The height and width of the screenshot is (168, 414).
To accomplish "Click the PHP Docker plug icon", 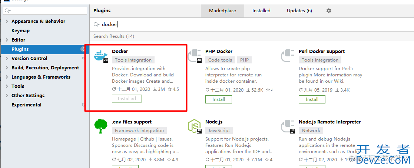I will click(194, 56).
